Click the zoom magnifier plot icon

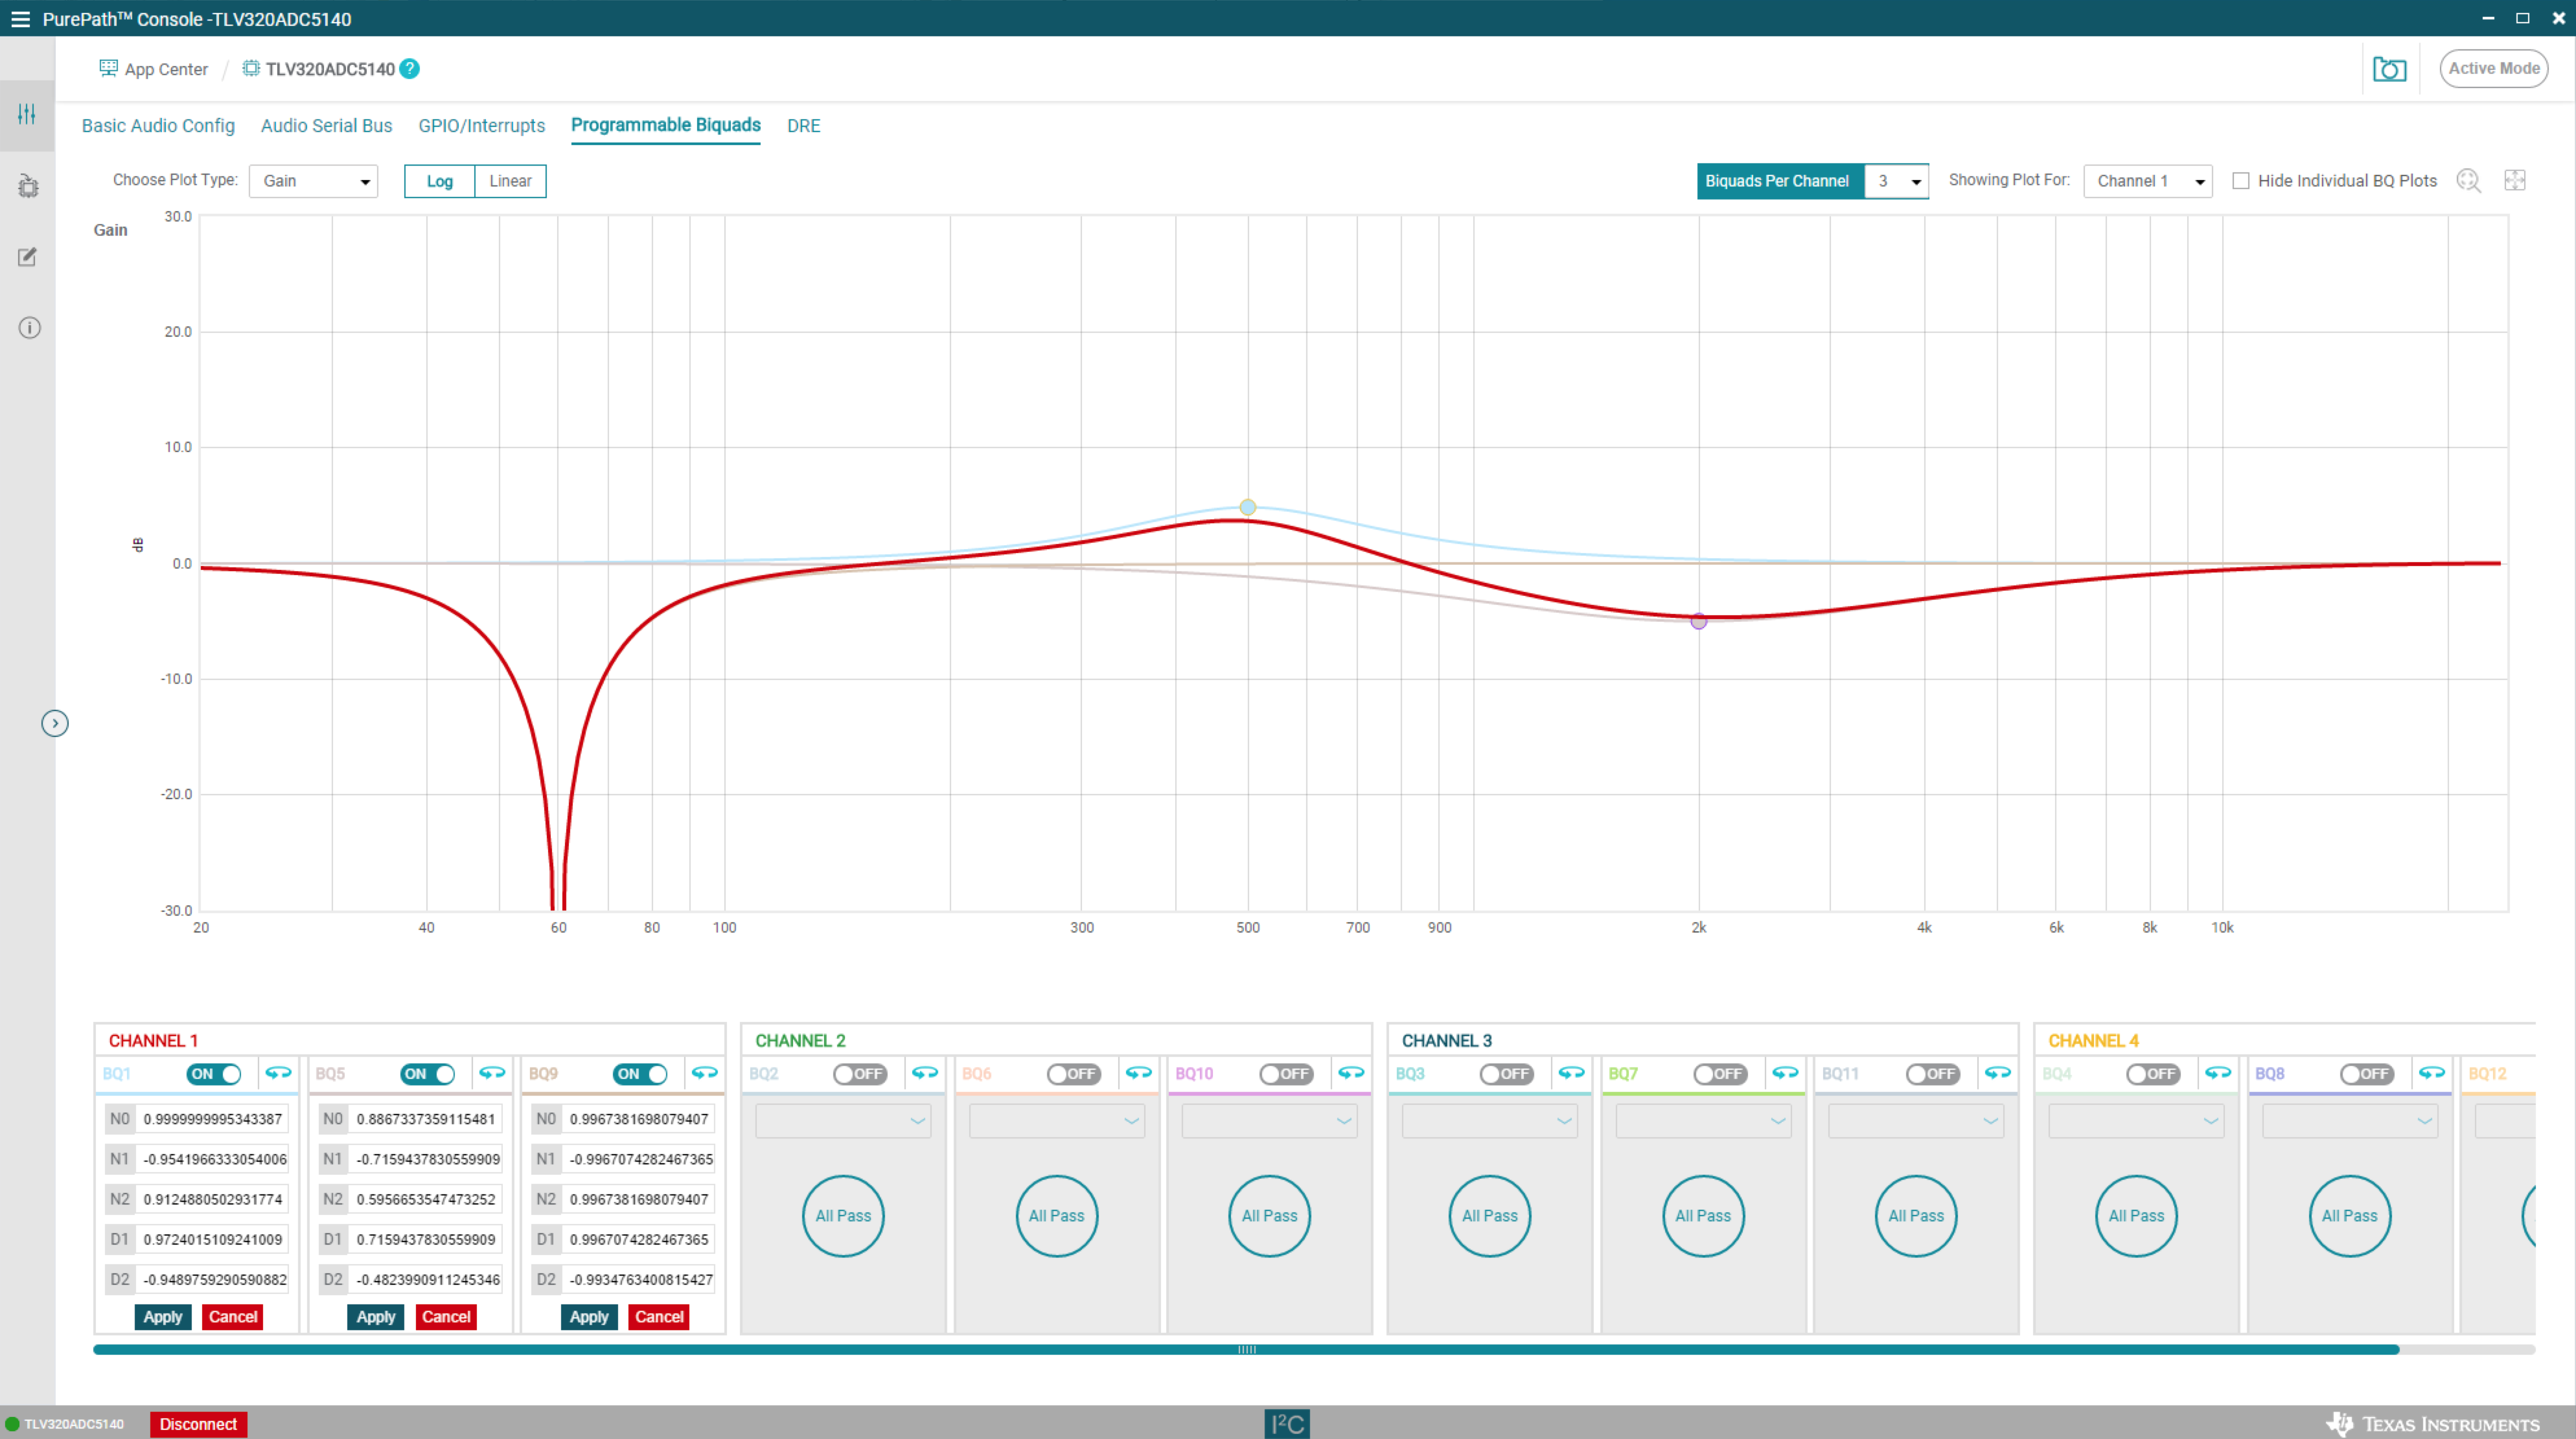tap(2468, 181)
